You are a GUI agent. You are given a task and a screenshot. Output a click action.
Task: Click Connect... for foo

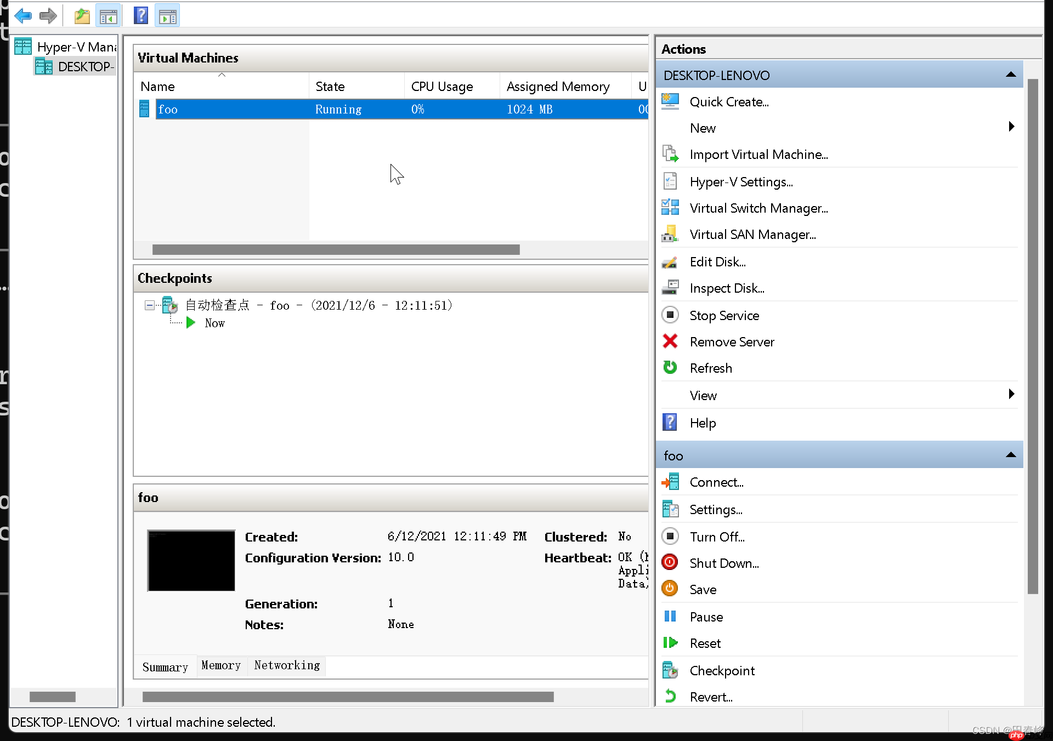tap(716, 482)
